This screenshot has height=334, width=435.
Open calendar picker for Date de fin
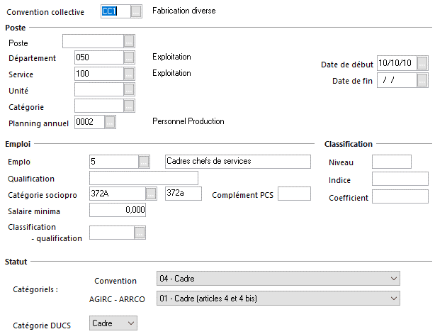422,80
